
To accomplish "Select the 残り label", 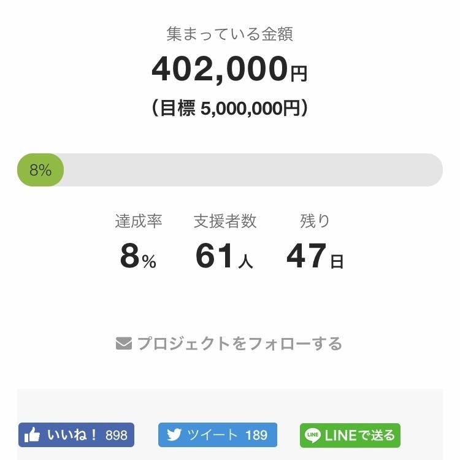I will pyautogui.click(x=315, y=221).
